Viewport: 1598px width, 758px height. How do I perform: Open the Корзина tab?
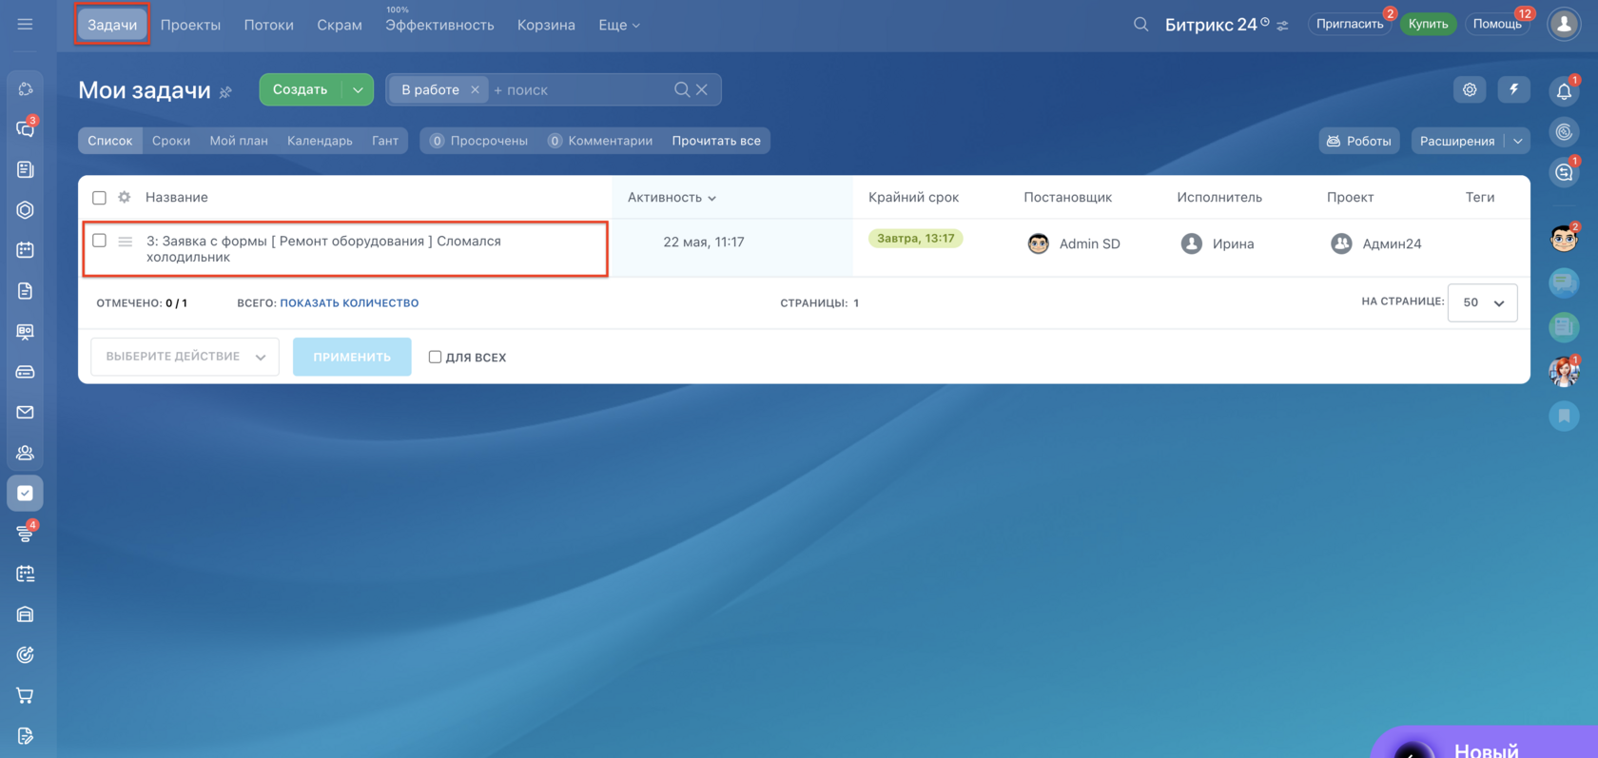pos(546,25)
